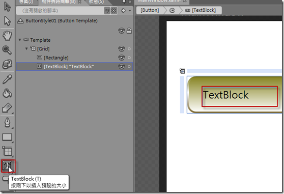The width and height of the screenshot is (284, 194).
Task: Lock the [Grid] element
Action: click(x=129, y=49)
